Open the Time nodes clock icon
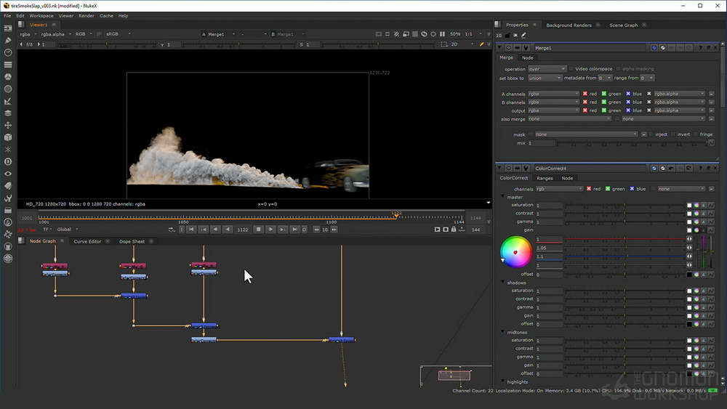 [x=8, y=52]
